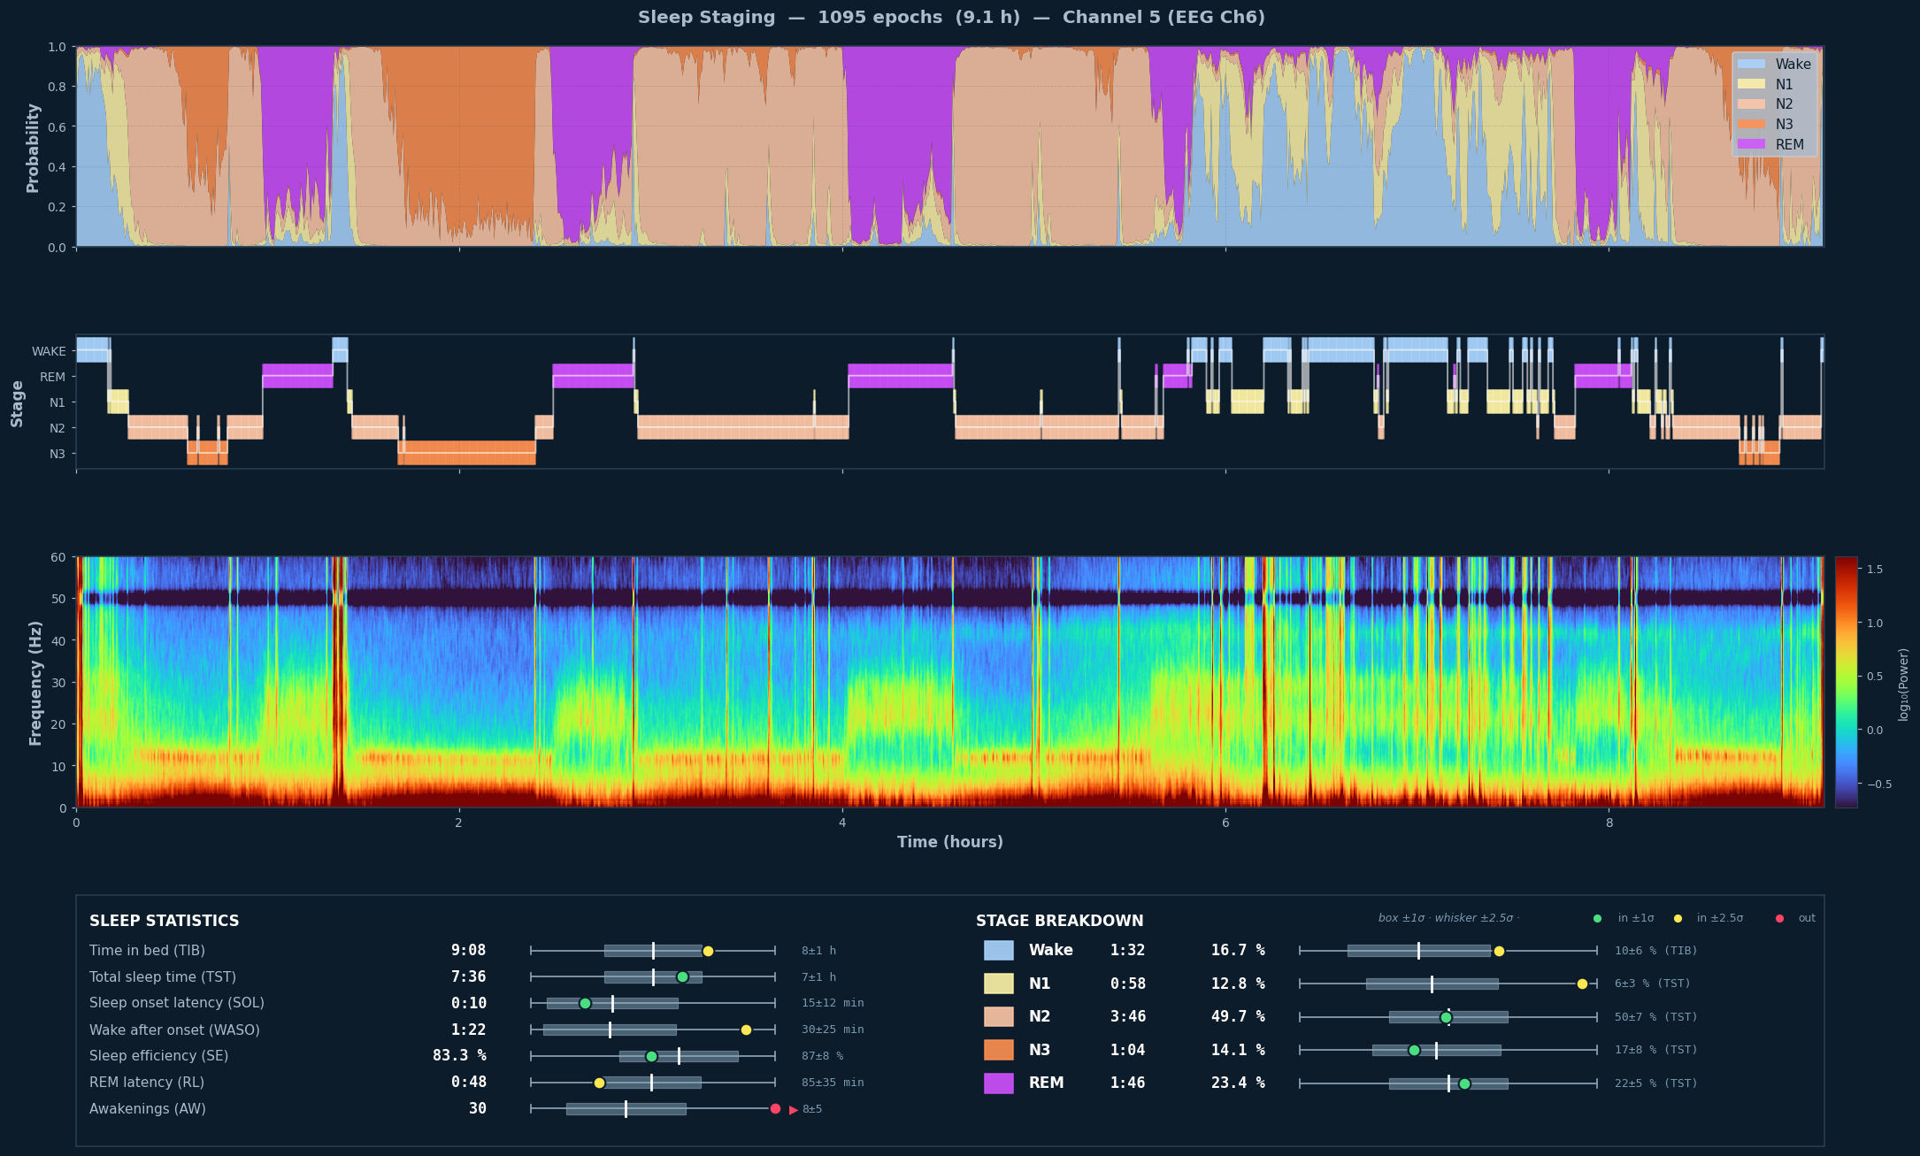Select the REM color box in Stage Breakdown
Image resolution: width=1920 pixels, height=1156 pixels.
coord(999,1083)
